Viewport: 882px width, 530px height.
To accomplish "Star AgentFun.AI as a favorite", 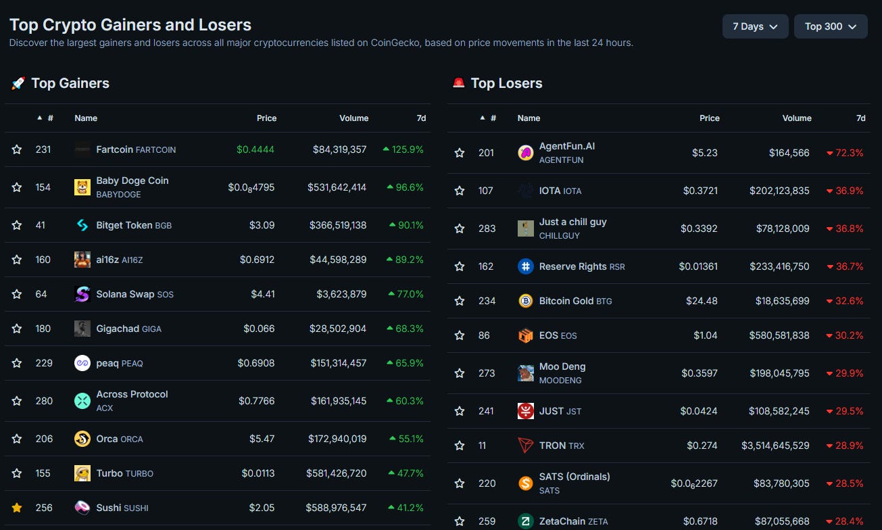I will point(460,153).
